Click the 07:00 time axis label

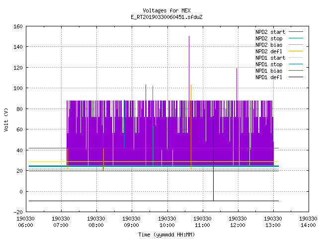[61, 226]
